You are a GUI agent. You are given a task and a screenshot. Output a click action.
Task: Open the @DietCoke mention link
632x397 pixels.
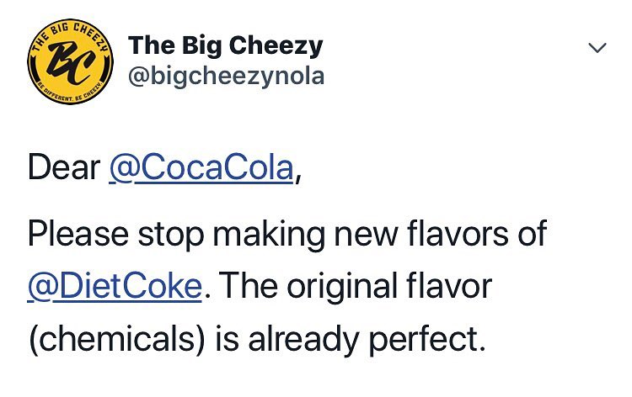(x=115, y=286)
